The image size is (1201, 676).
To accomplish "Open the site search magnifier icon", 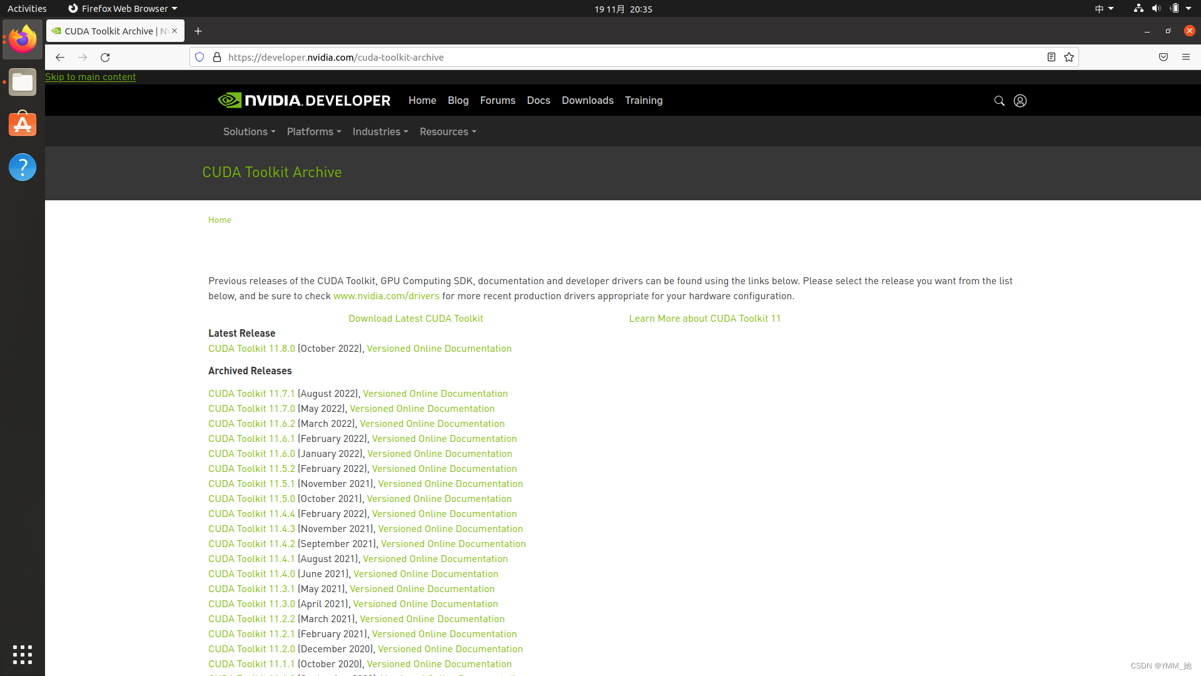I will click(x=999, y=100).
